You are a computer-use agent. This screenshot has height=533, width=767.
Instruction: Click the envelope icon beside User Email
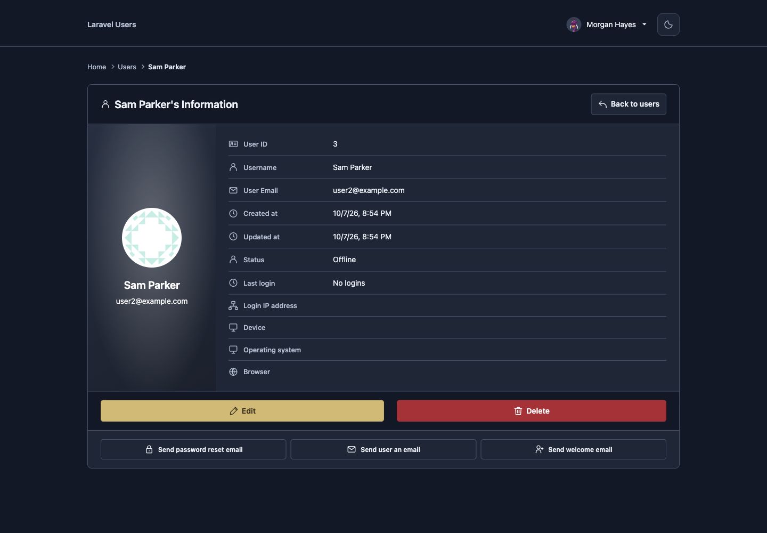[233, 190]
